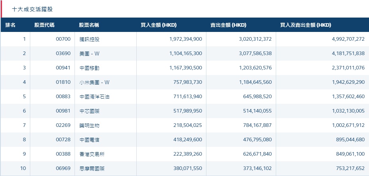Click buy amount 222,389,260
Image resolution: width=369 pixels, height=176 pixels.
188,154
